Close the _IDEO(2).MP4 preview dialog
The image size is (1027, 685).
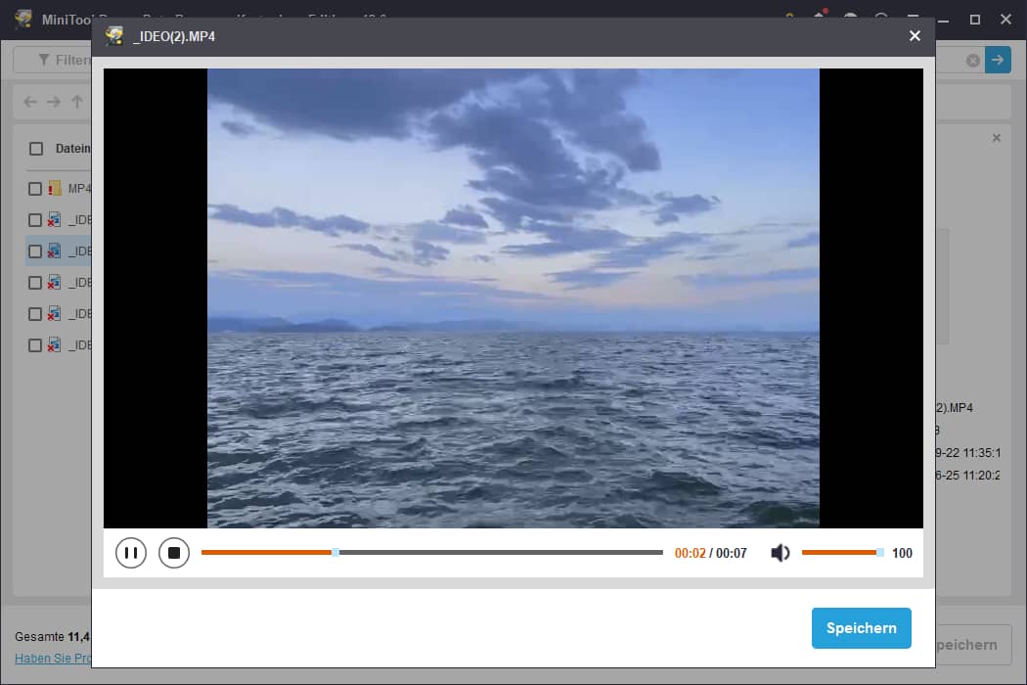pos(915,36)
